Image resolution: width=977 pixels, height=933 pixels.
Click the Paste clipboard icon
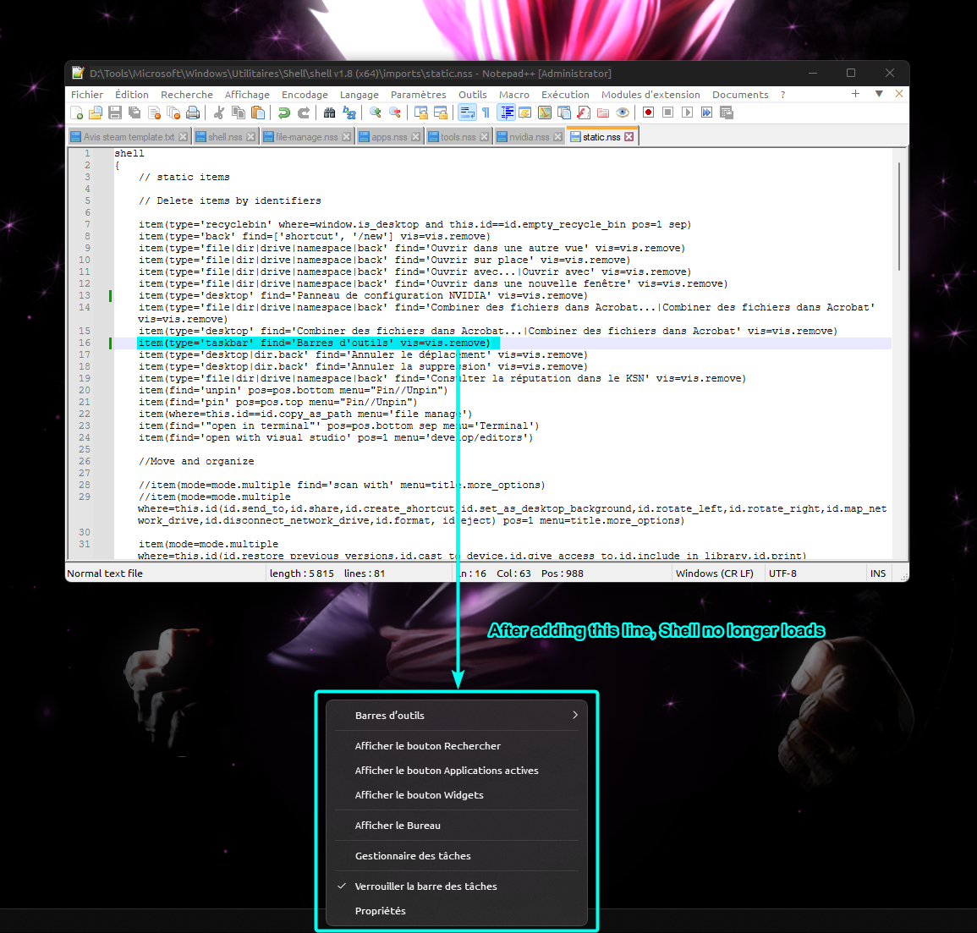[x=257, y=113]
